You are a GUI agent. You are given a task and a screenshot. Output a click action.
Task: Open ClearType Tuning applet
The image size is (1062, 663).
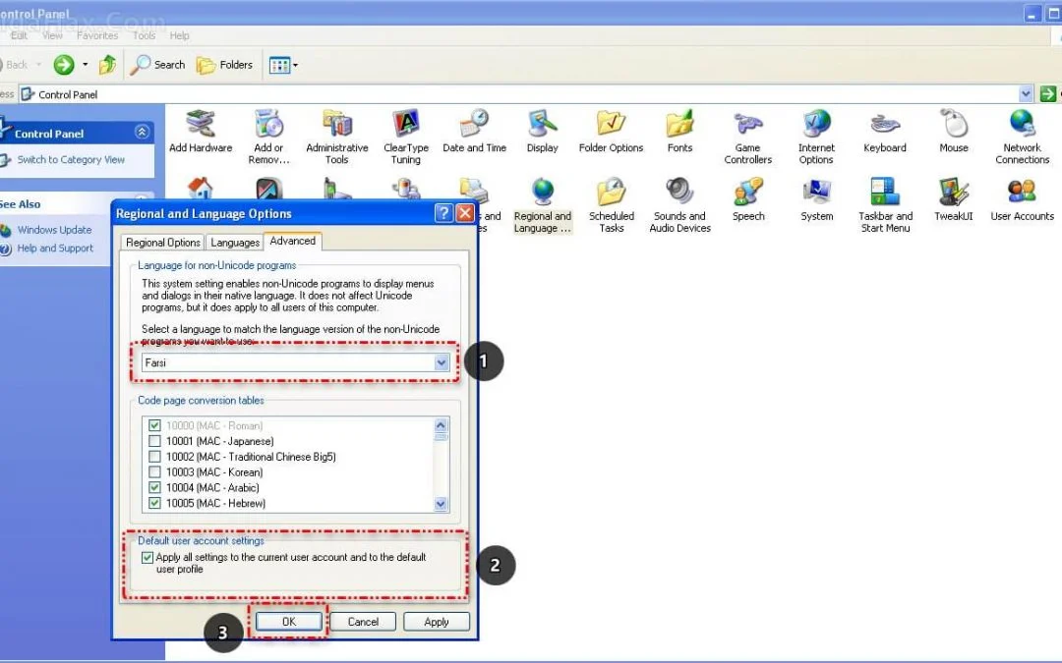(x=406, y=125)
